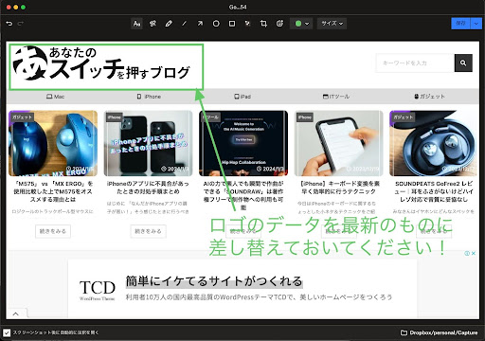Click the keyword search input field
The image size is (485, 341).
[415, 63]
